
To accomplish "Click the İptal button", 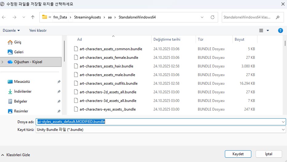I will pos(269,154).
